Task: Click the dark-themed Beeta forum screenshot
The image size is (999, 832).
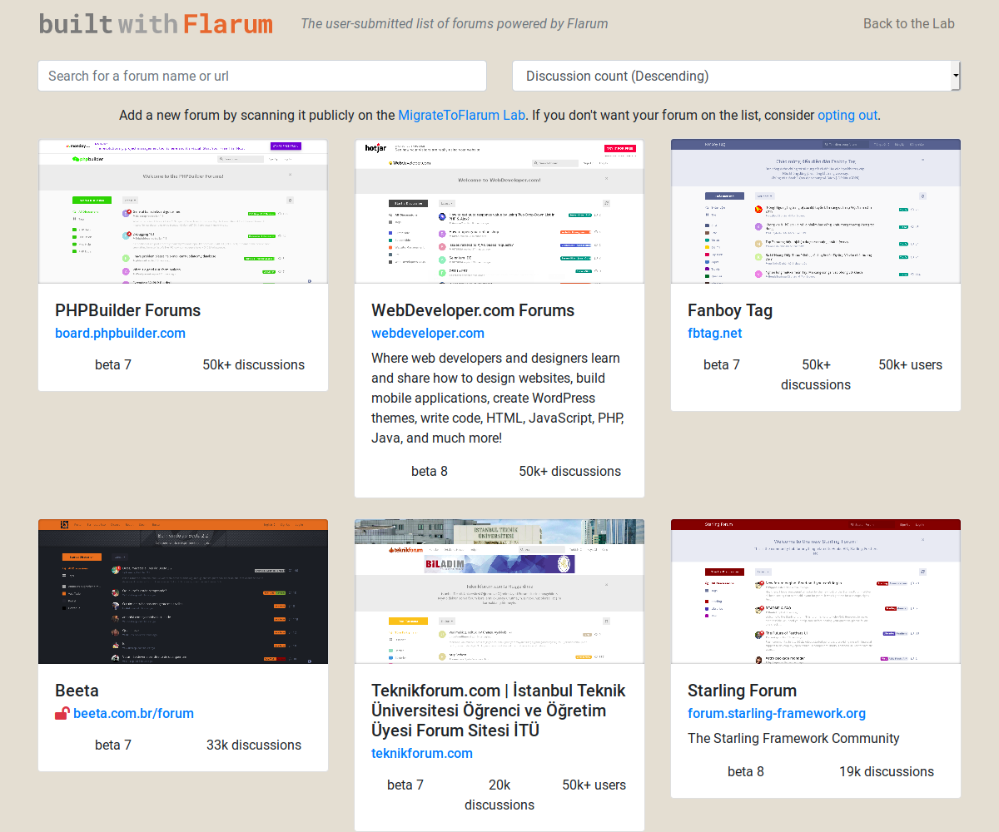Action: coord(183,592)
